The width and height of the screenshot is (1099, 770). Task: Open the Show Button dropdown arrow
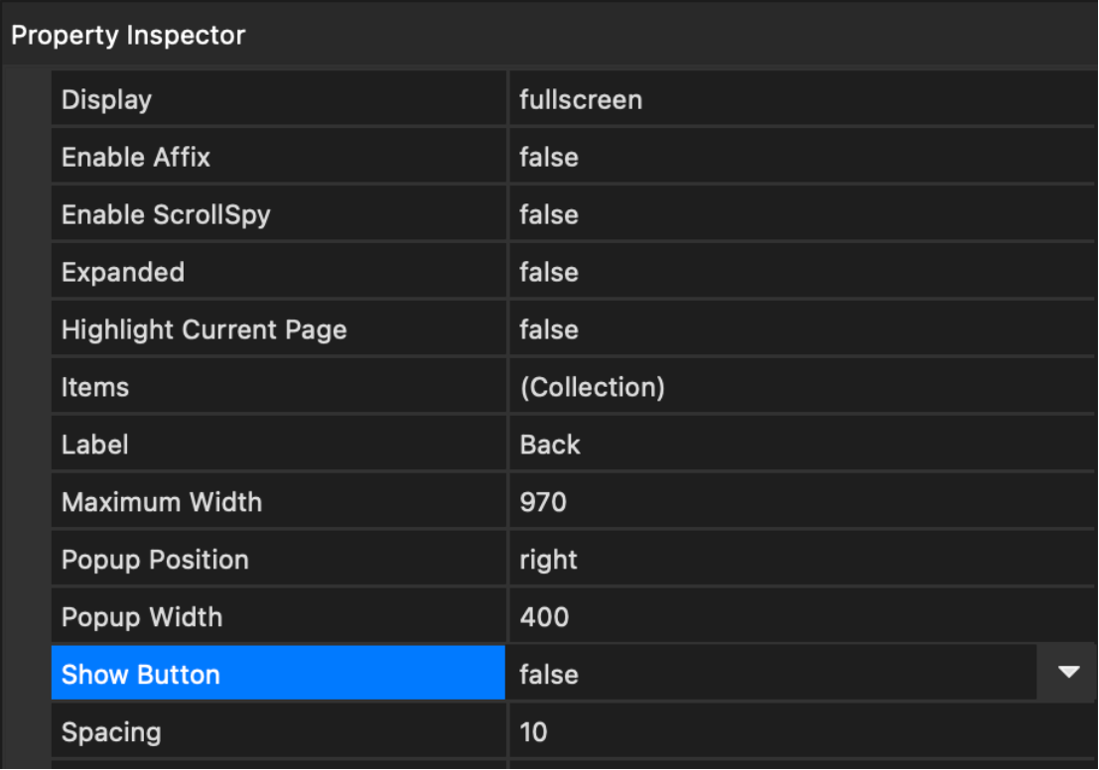(x=1068, y=673)
